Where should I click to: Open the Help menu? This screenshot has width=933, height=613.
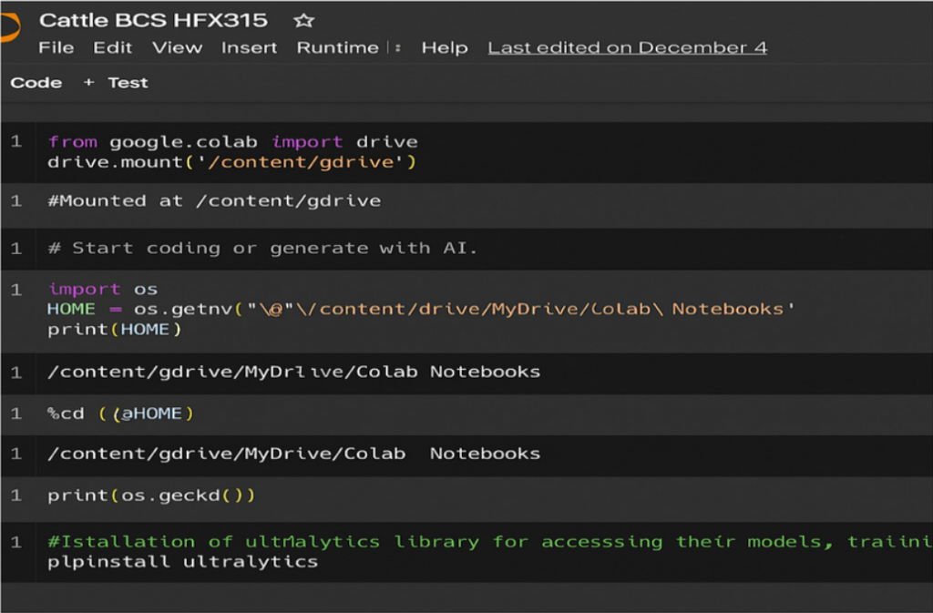tap(444, 48)
